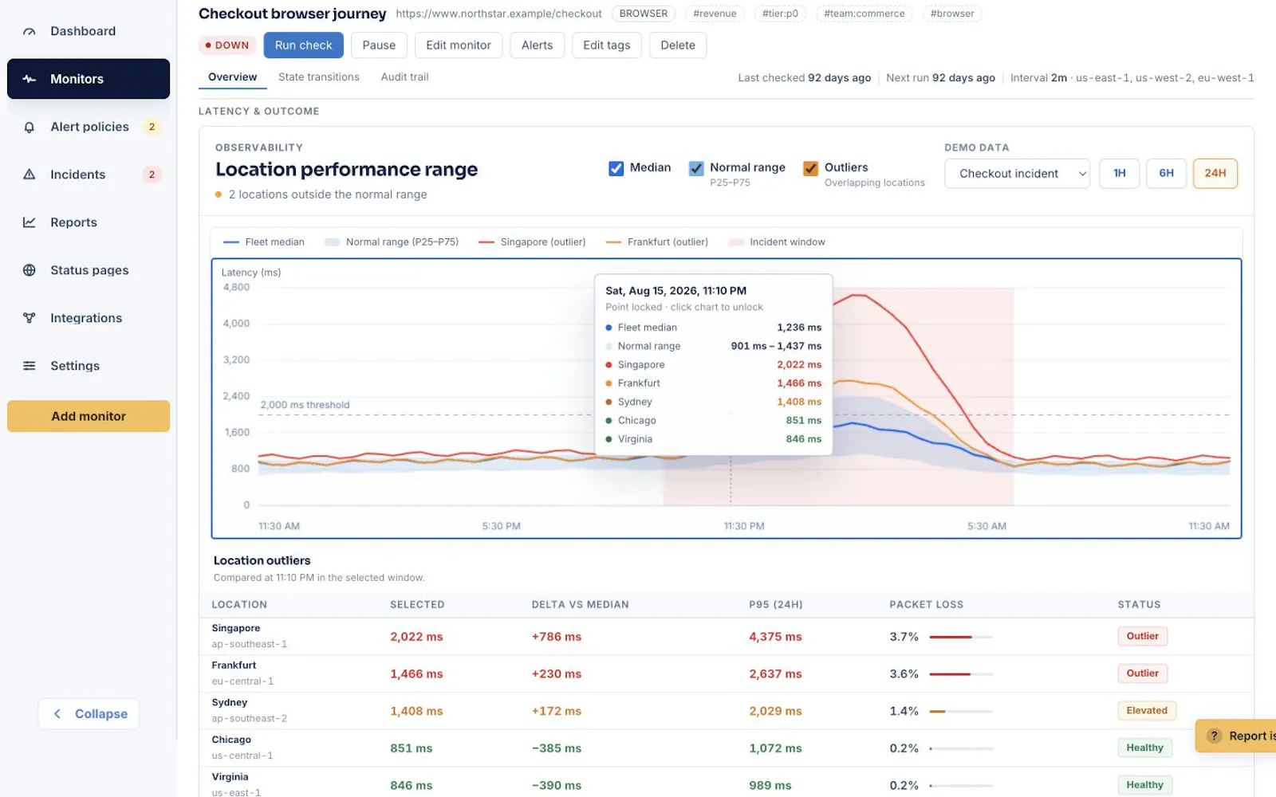1276x797 pixels.
Task: Click the Collapse sidebar chevron icon
Action: coord(57,714)
